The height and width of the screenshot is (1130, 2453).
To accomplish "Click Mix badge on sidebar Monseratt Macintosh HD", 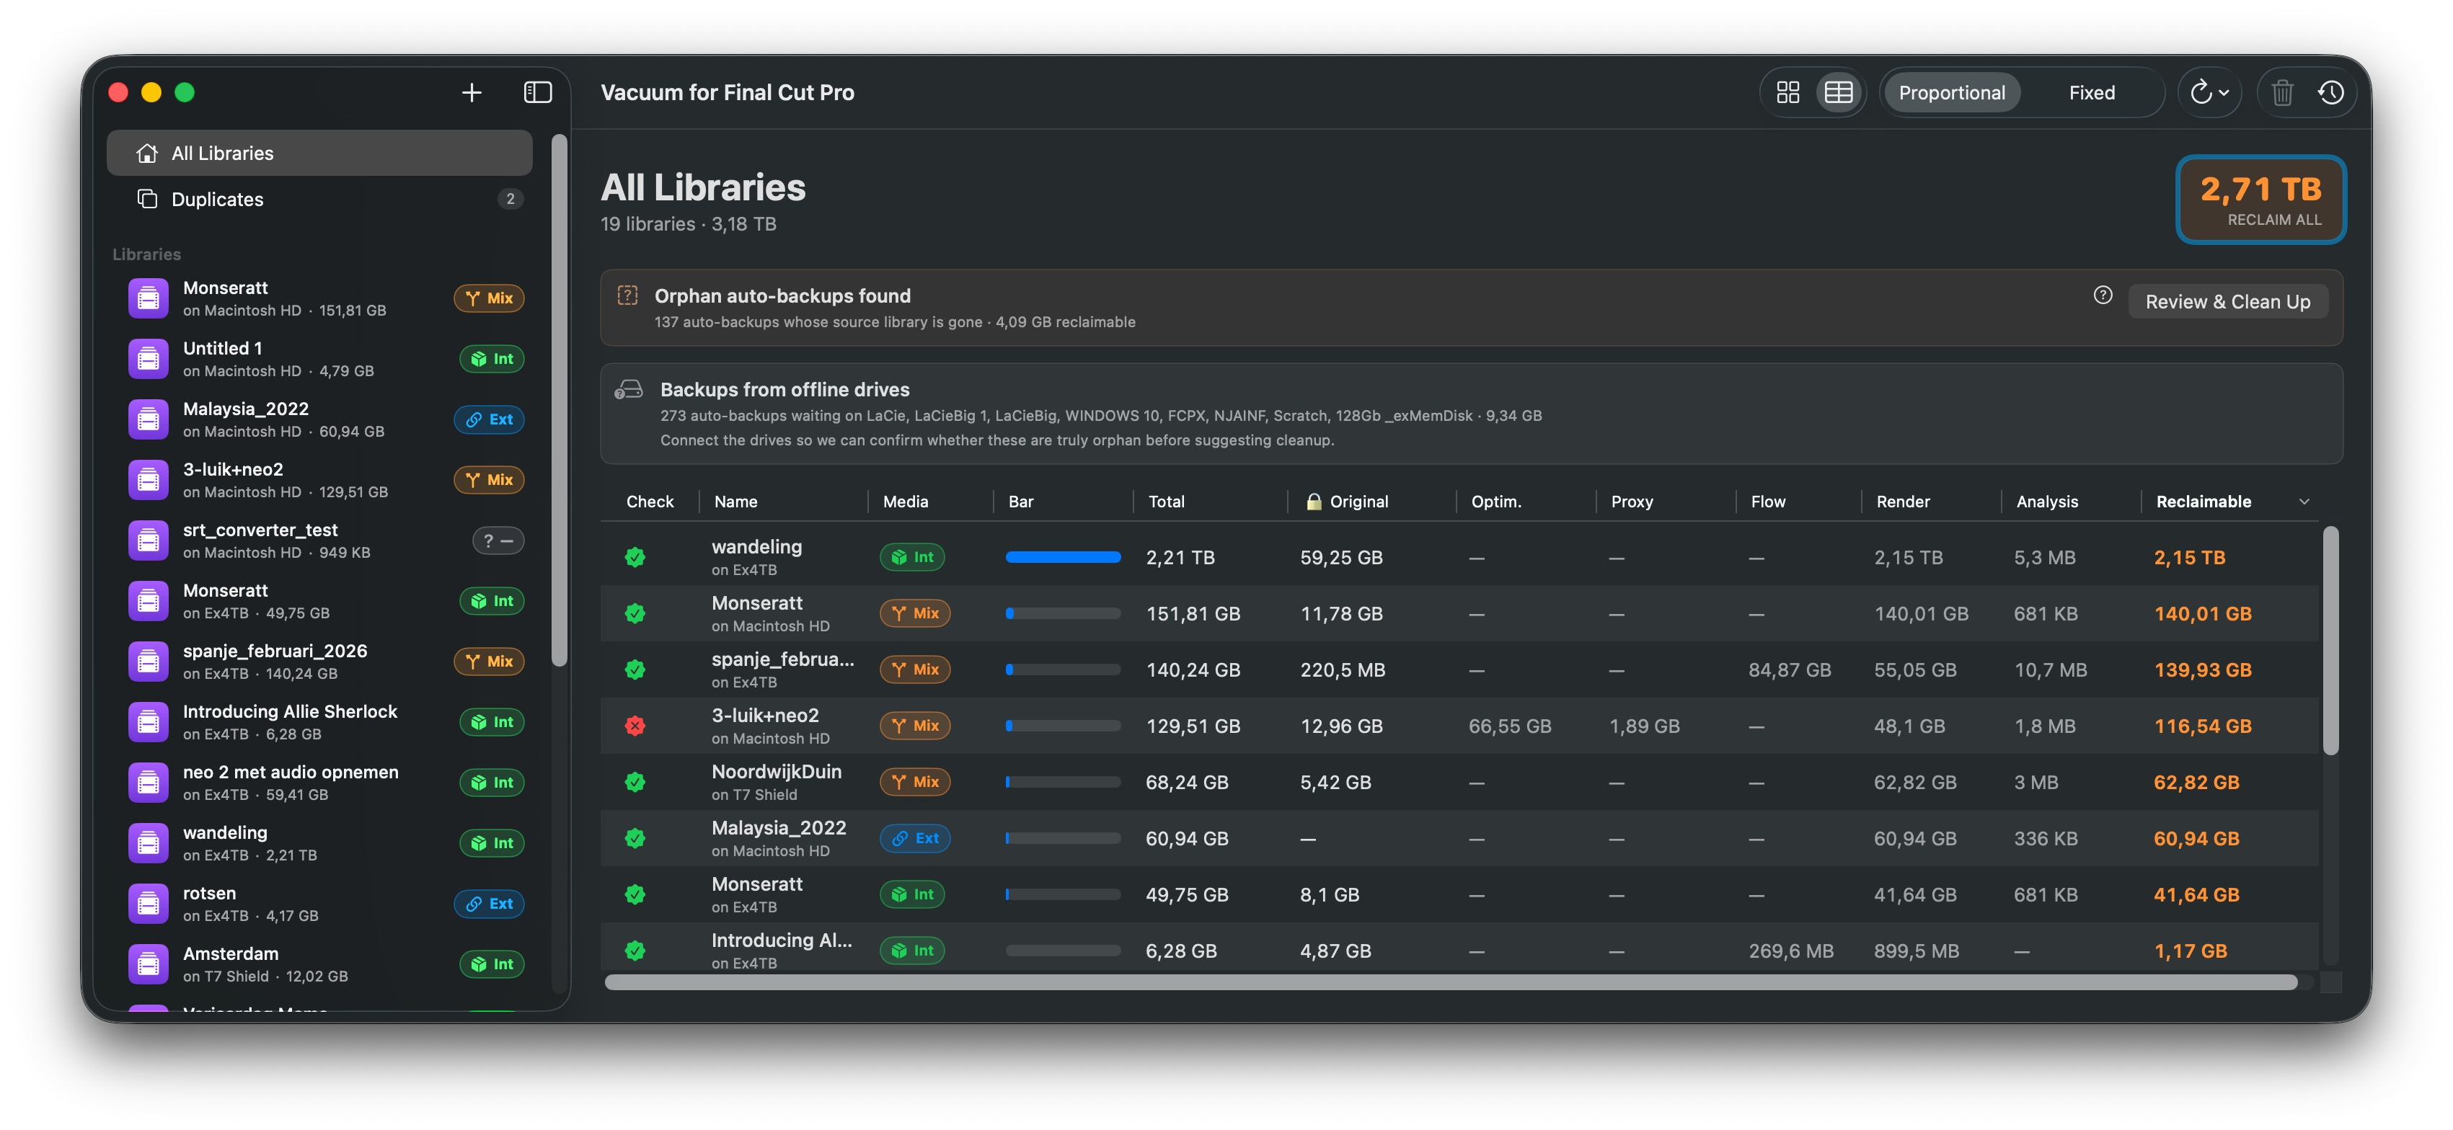I will (488, 298).
